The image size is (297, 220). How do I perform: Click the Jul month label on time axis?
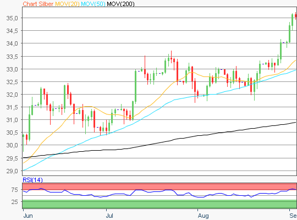click(109, 216)
